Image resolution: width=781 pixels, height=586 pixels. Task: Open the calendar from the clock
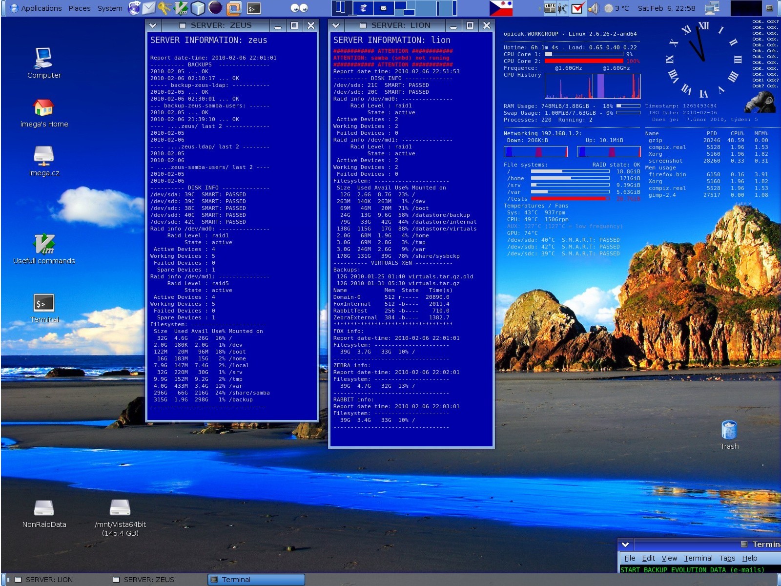666,8
